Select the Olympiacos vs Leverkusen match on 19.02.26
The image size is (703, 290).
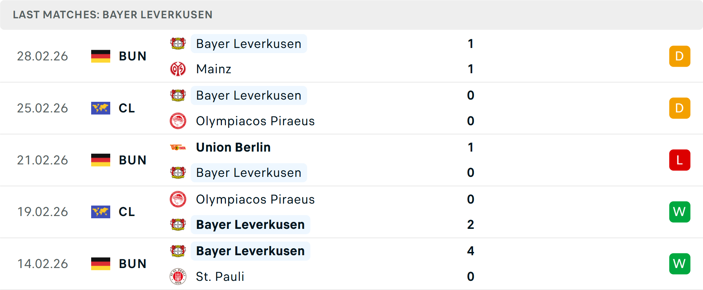pyautogui.click(x=351, y=212)
